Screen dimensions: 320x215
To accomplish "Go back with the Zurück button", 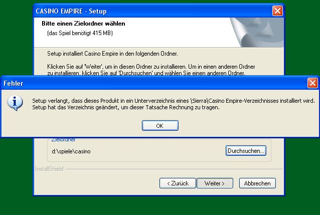I will 178,183.
